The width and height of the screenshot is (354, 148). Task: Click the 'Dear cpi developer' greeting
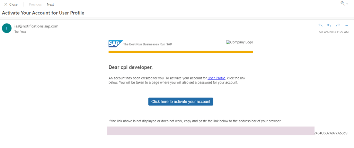[x=131, y=67]
